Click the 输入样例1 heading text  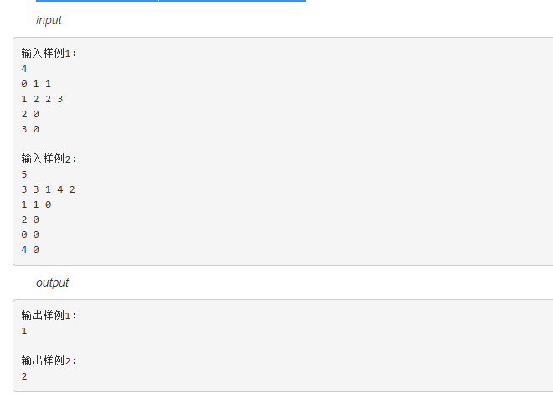(x=49, y=54)
